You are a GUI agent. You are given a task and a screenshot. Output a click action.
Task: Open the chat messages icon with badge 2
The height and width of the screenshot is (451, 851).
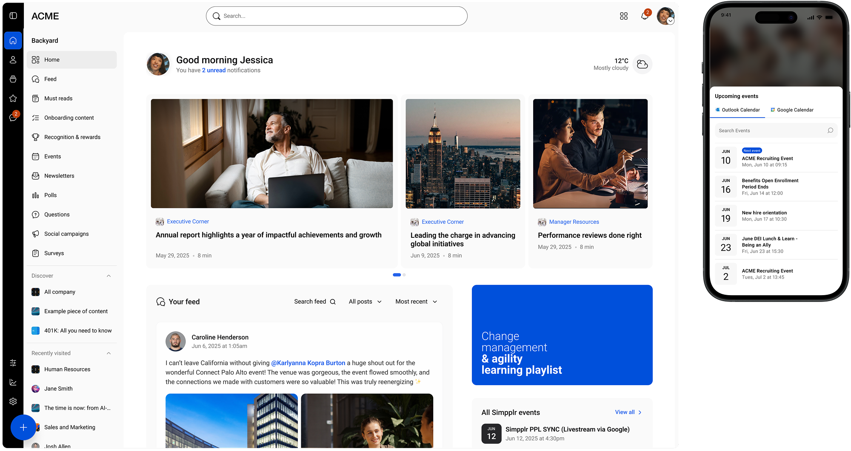tap(13, 117)
